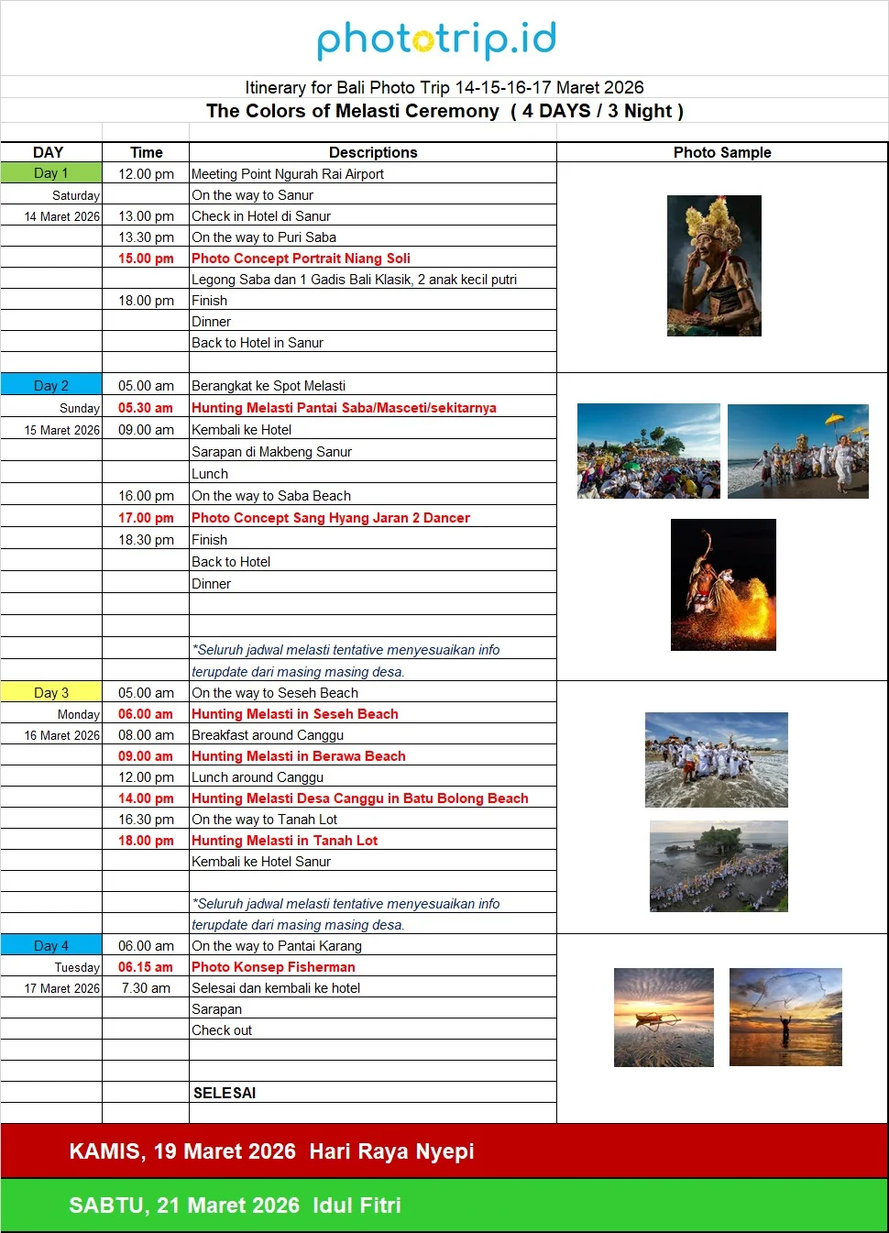889x1233 pixels.
Task: Click 'Meeting Point Ngurah Rai Airport' cell
Action: [373, 173]
